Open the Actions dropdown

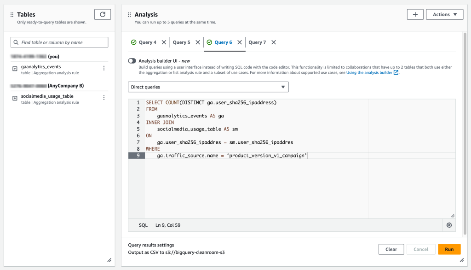444,14
